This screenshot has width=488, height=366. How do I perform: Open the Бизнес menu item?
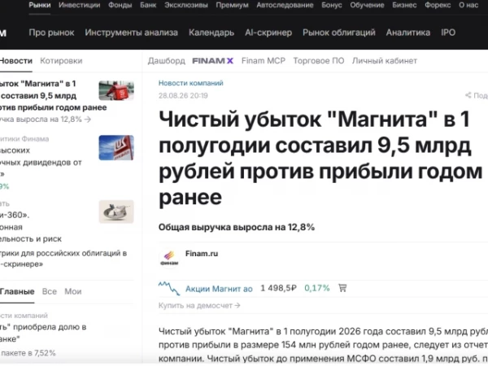(x=404, y=5)
